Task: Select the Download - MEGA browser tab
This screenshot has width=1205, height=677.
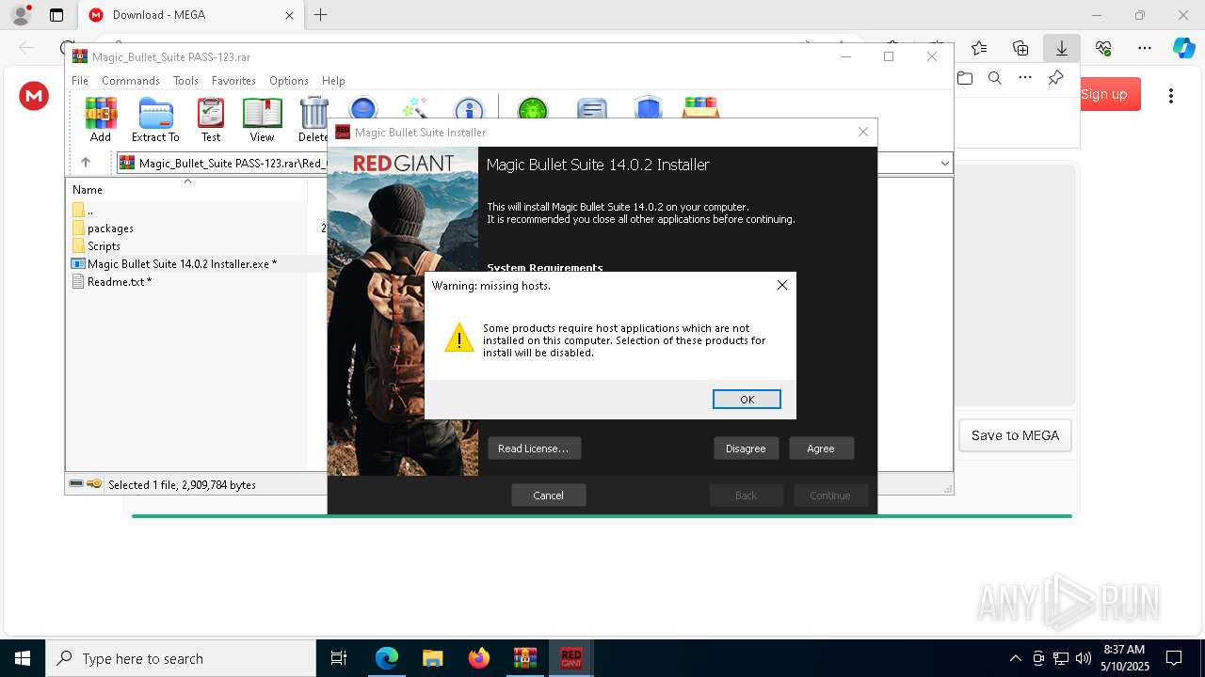Action: click(x=189, y=15)
